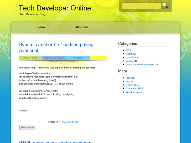The height and width of the screenshot is (143, 191).
Task: Click the closing '</script>' line
Action: (x=23, y=111)
